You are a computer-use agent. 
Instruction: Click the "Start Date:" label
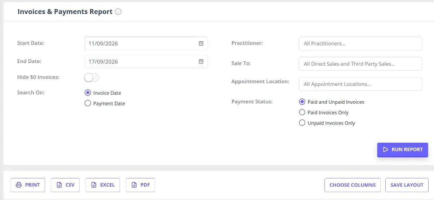(31, 43)
